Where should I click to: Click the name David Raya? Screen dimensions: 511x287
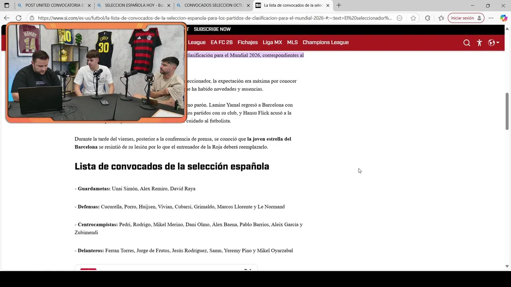pyautogui.click(x=183, y=189)
